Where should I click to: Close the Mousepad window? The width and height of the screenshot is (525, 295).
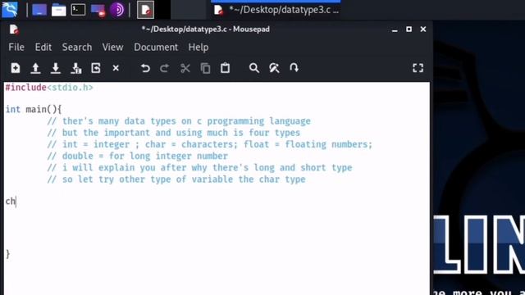(423, 29)
